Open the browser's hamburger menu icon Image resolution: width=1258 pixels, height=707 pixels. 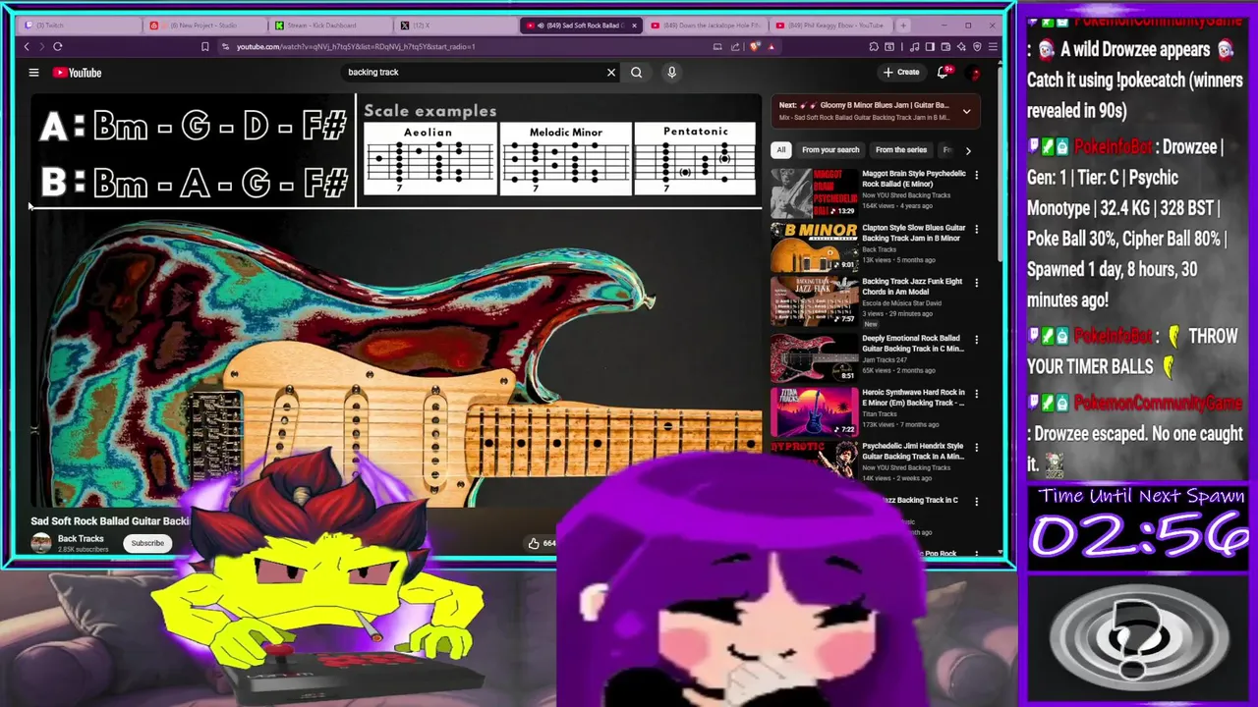(x=994, y=46)
